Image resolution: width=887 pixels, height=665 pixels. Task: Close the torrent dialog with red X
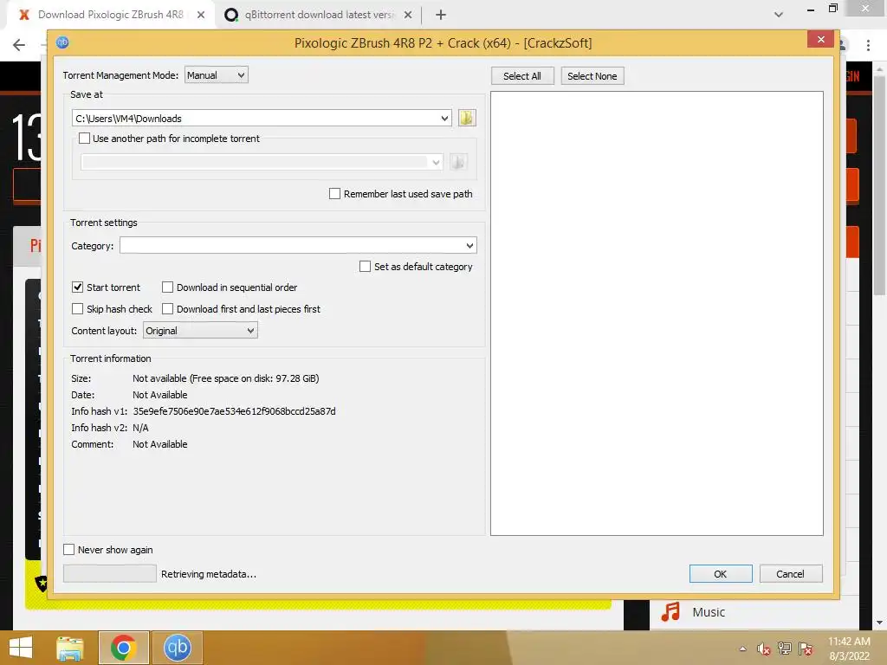821,39
